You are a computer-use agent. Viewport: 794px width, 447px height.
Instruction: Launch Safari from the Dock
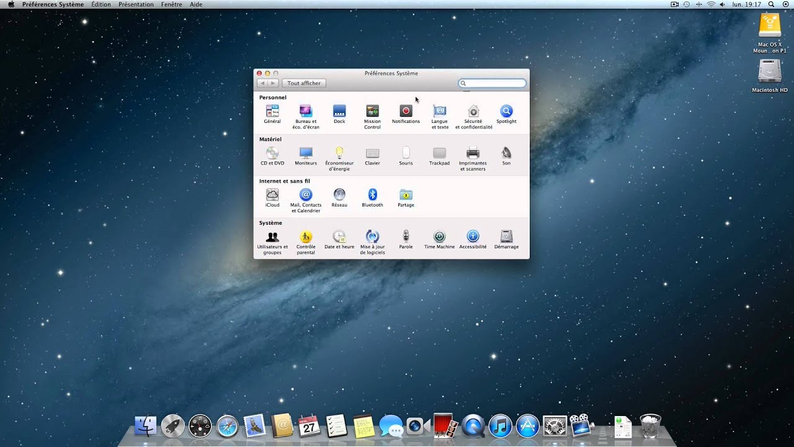point(227,426)
